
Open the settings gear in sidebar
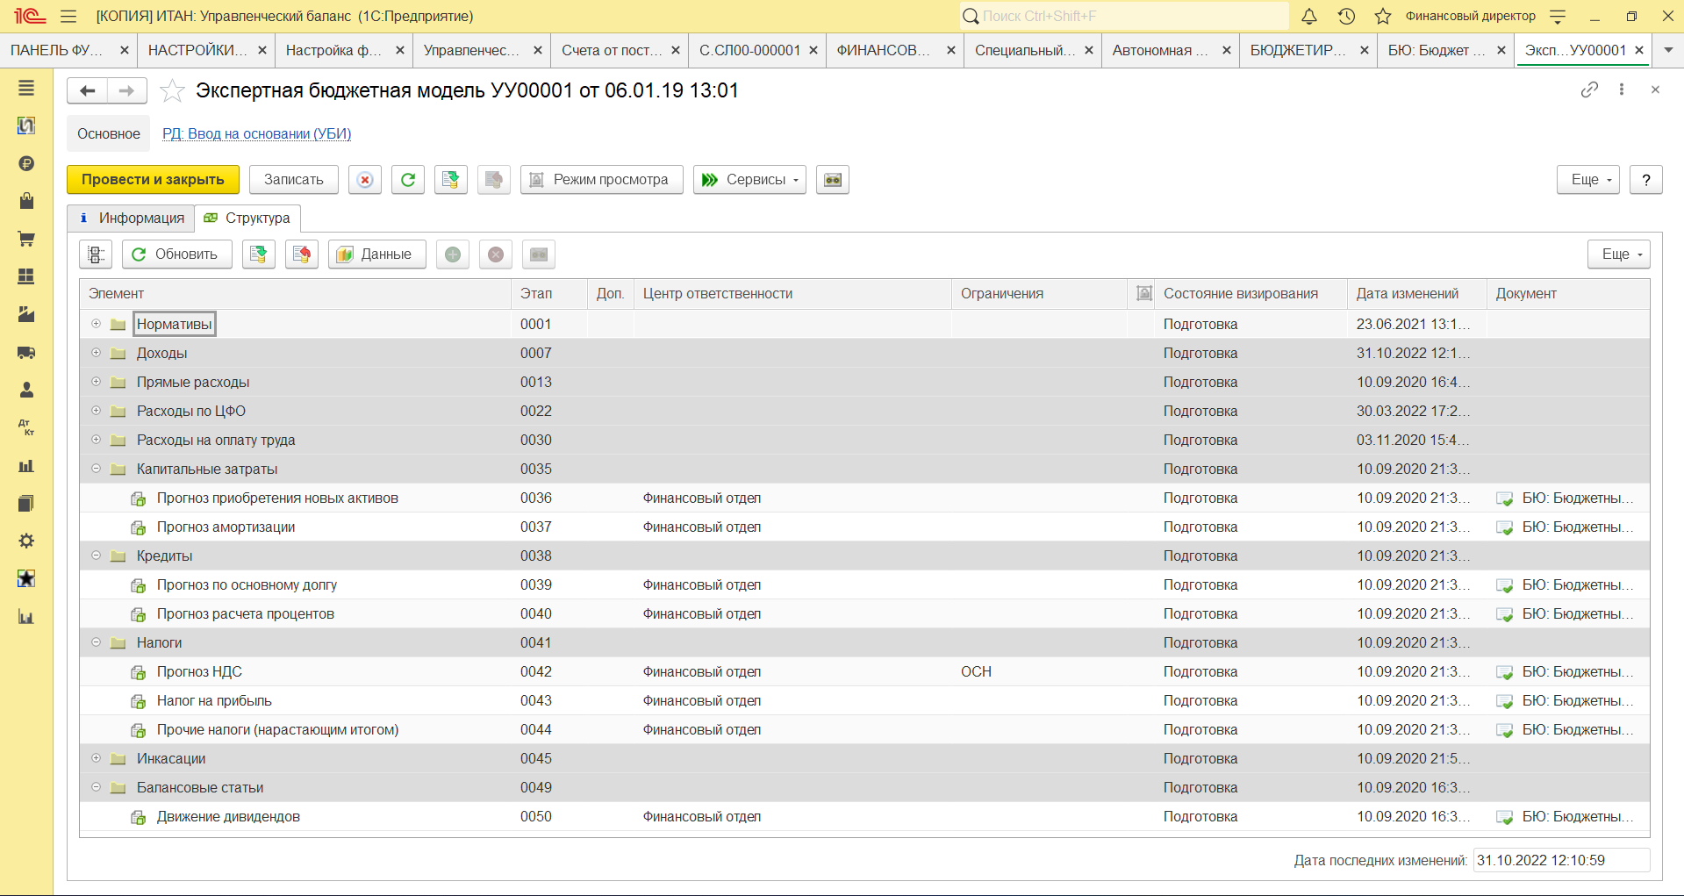click(x=26, y=541)
